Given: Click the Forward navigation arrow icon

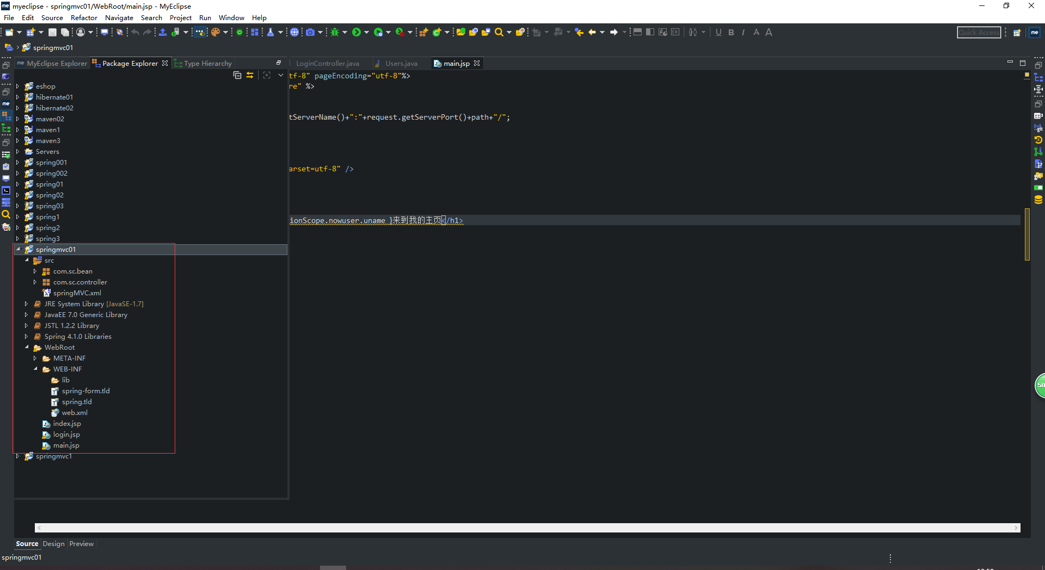Looking at the screenshot, I should tap(614, 32).
